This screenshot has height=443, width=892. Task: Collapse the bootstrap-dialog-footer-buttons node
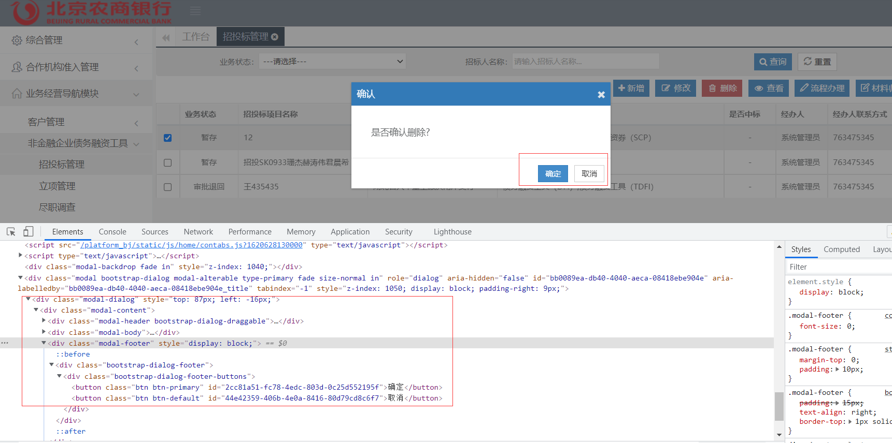[59, 376]
